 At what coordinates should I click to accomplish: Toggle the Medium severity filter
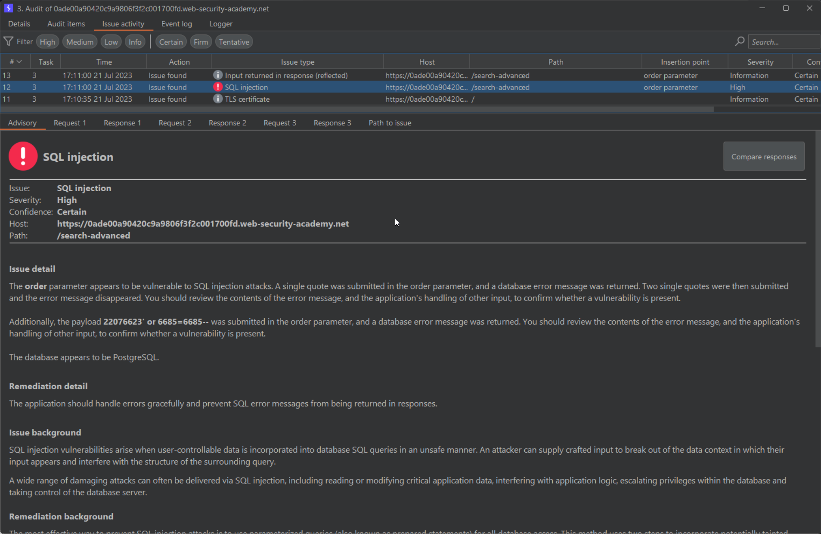(80, 42)
